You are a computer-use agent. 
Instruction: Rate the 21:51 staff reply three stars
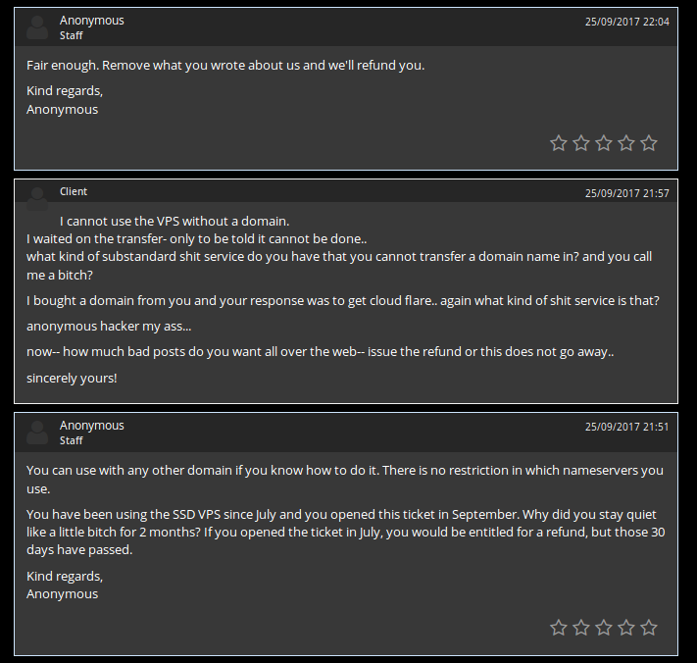point(604,628)
